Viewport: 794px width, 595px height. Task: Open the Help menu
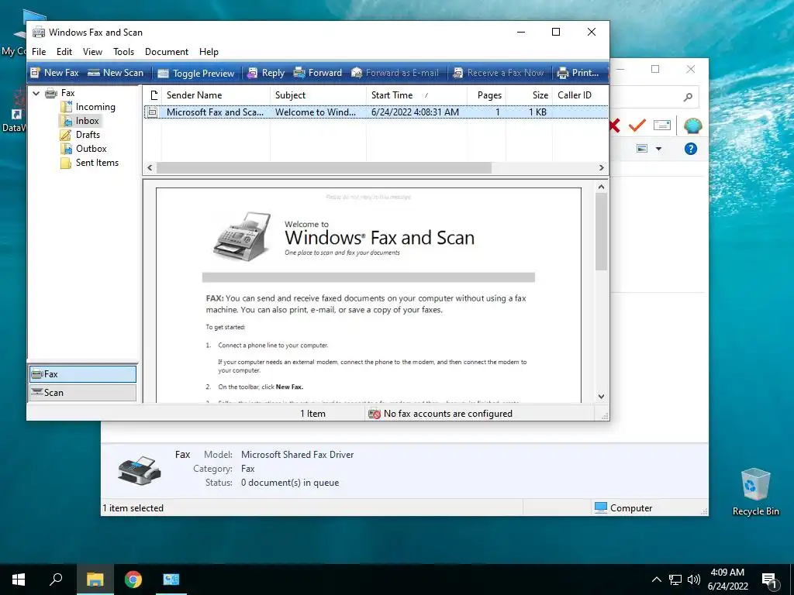[x=209, y=52]
